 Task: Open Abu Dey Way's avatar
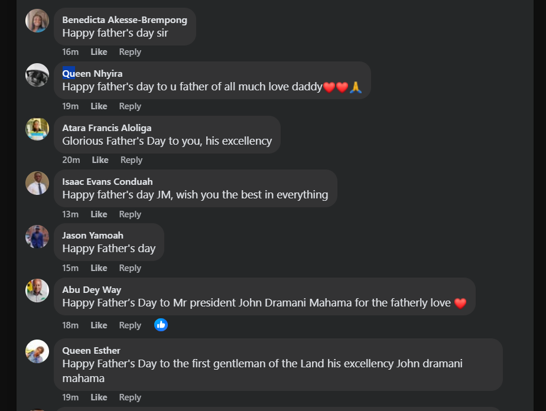tap(37, 291)
